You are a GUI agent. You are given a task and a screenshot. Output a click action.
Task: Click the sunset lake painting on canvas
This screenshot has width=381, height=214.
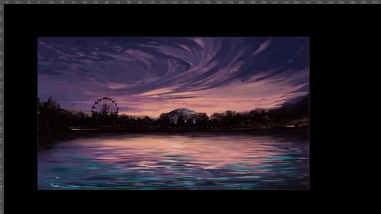[173, 114]
